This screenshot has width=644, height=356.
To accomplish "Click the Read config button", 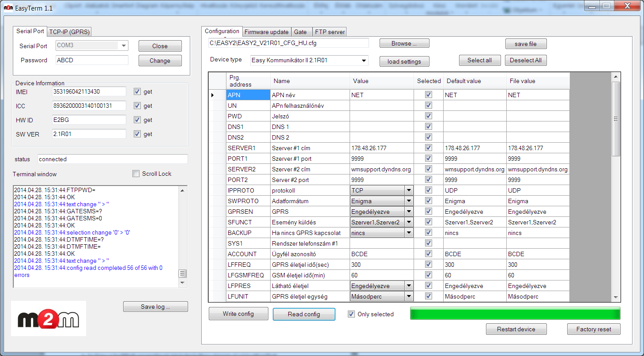I will 304,314.
